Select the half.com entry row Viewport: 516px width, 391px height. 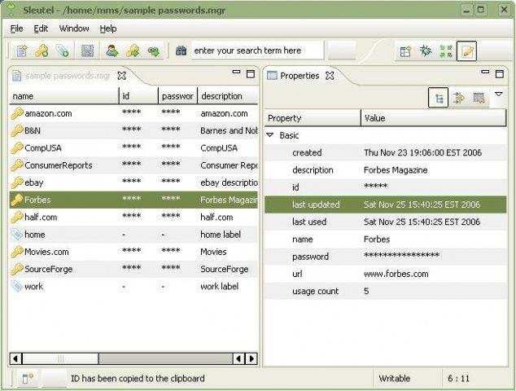point(133,217)
